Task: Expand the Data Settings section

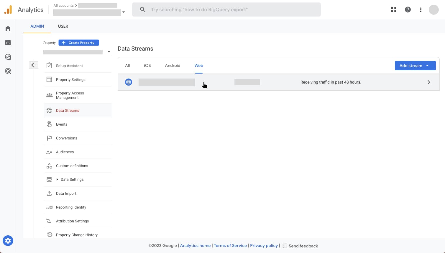Action: 57,179
